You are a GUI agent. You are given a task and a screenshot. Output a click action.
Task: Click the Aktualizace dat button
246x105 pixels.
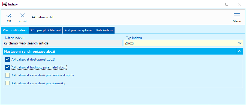[43, 17]
